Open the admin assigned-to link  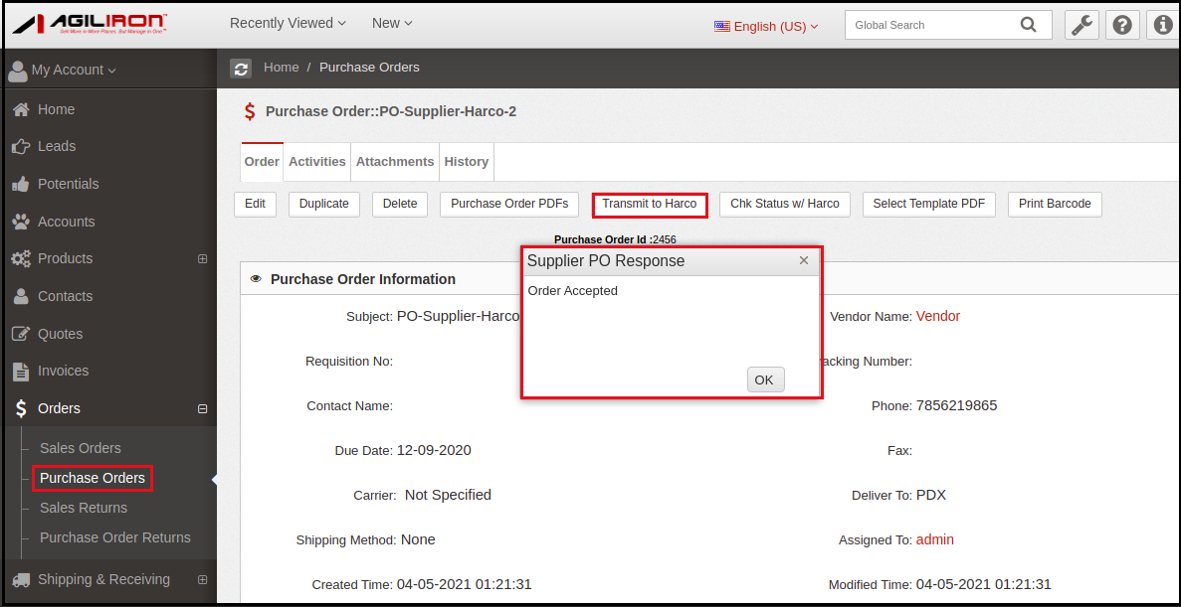click(934, 540)
